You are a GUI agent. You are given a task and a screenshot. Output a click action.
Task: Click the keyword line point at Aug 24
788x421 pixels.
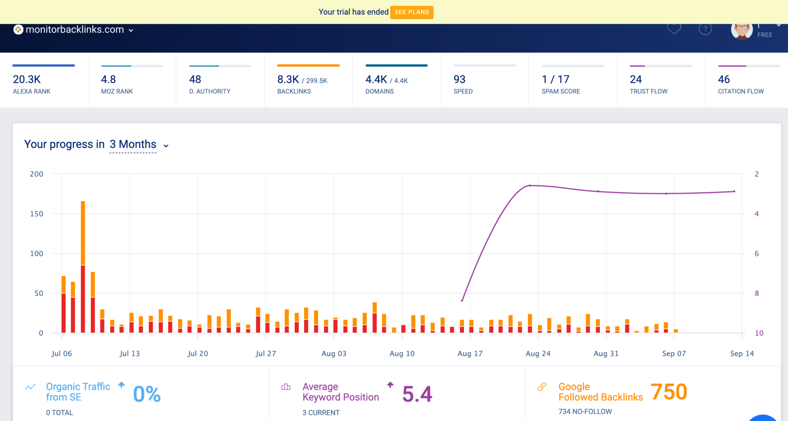click(x=530, y=186)
